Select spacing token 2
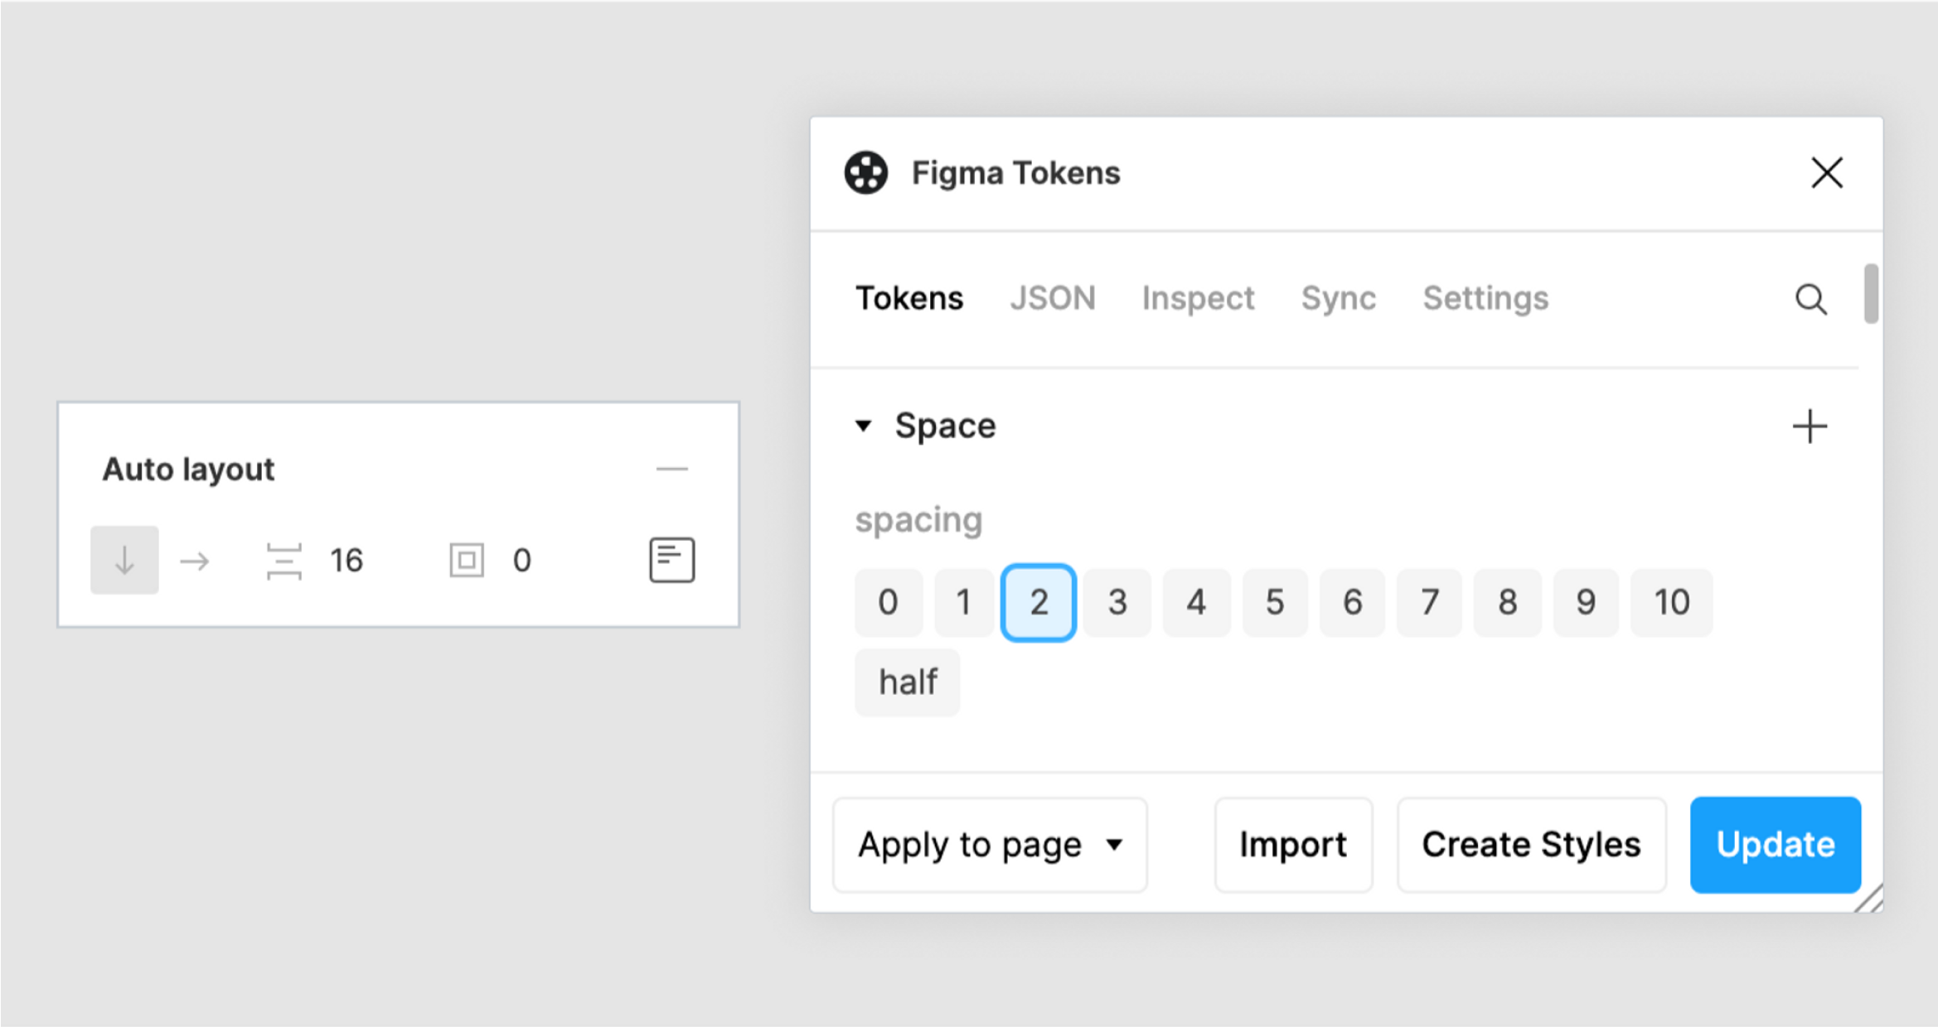 click(x=1038, y=603)
